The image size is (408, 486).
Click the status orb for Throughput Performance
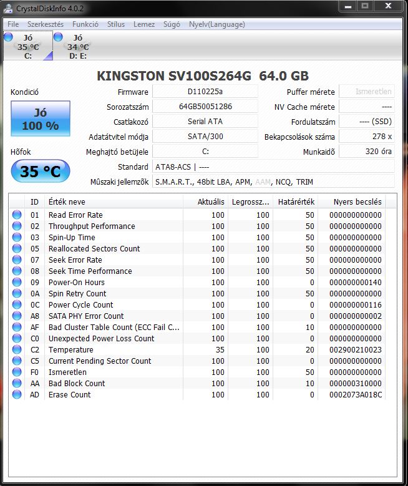tap(17, 226)
